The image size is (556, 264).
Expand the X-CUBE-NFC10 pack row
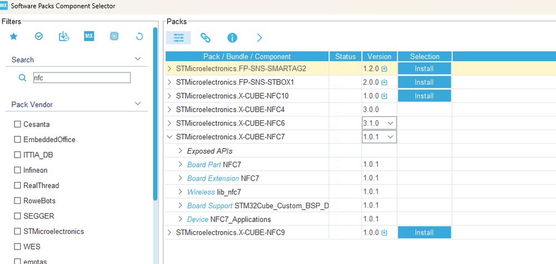169,96
